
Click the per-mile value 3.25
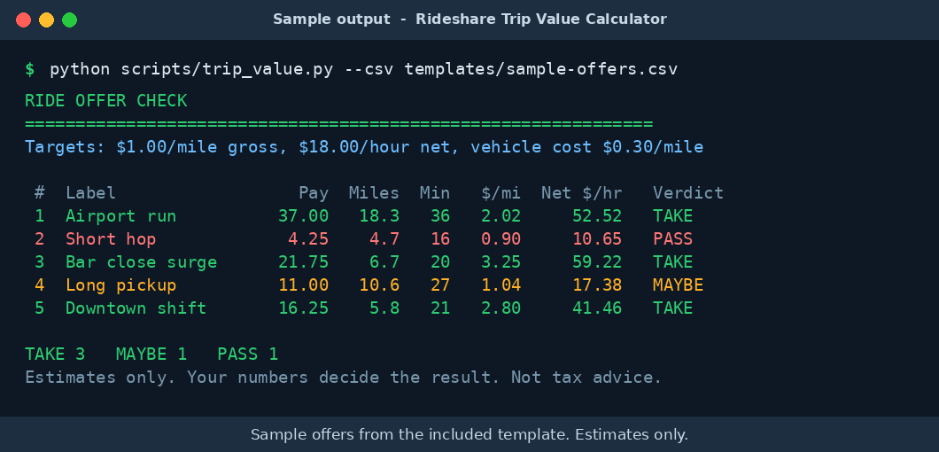(x=501, y=262)
